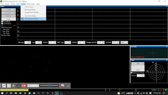
Task: Open Task View on the taskbar
Action: pos(11,93)
